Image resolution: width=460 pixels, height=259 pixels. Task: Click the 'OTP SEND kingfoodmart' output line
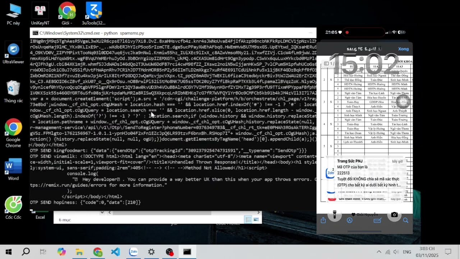coord(168,150)
